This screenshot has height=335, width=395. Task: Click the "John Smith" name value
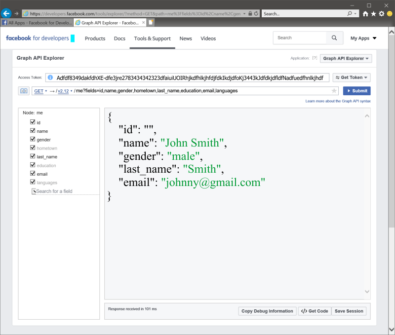[x=192, y=143]
